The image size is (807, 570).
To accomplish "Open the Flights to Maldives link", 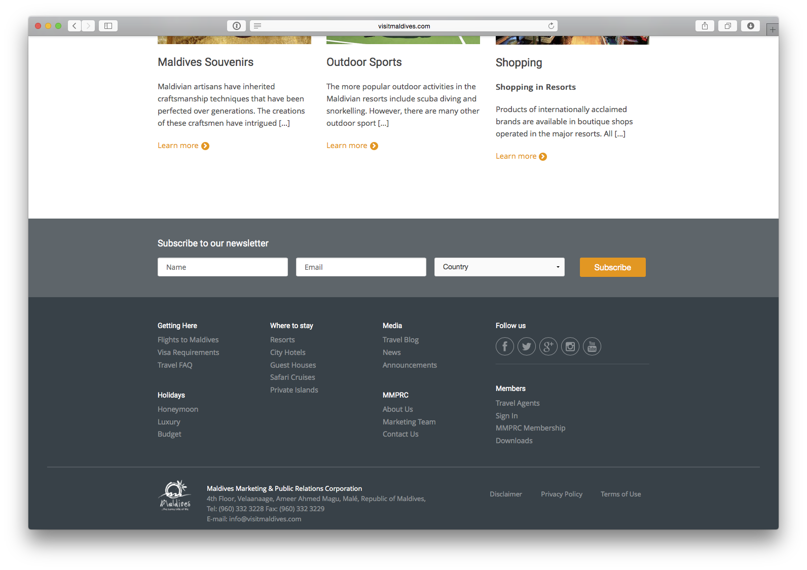I will [x=188, y=340].
